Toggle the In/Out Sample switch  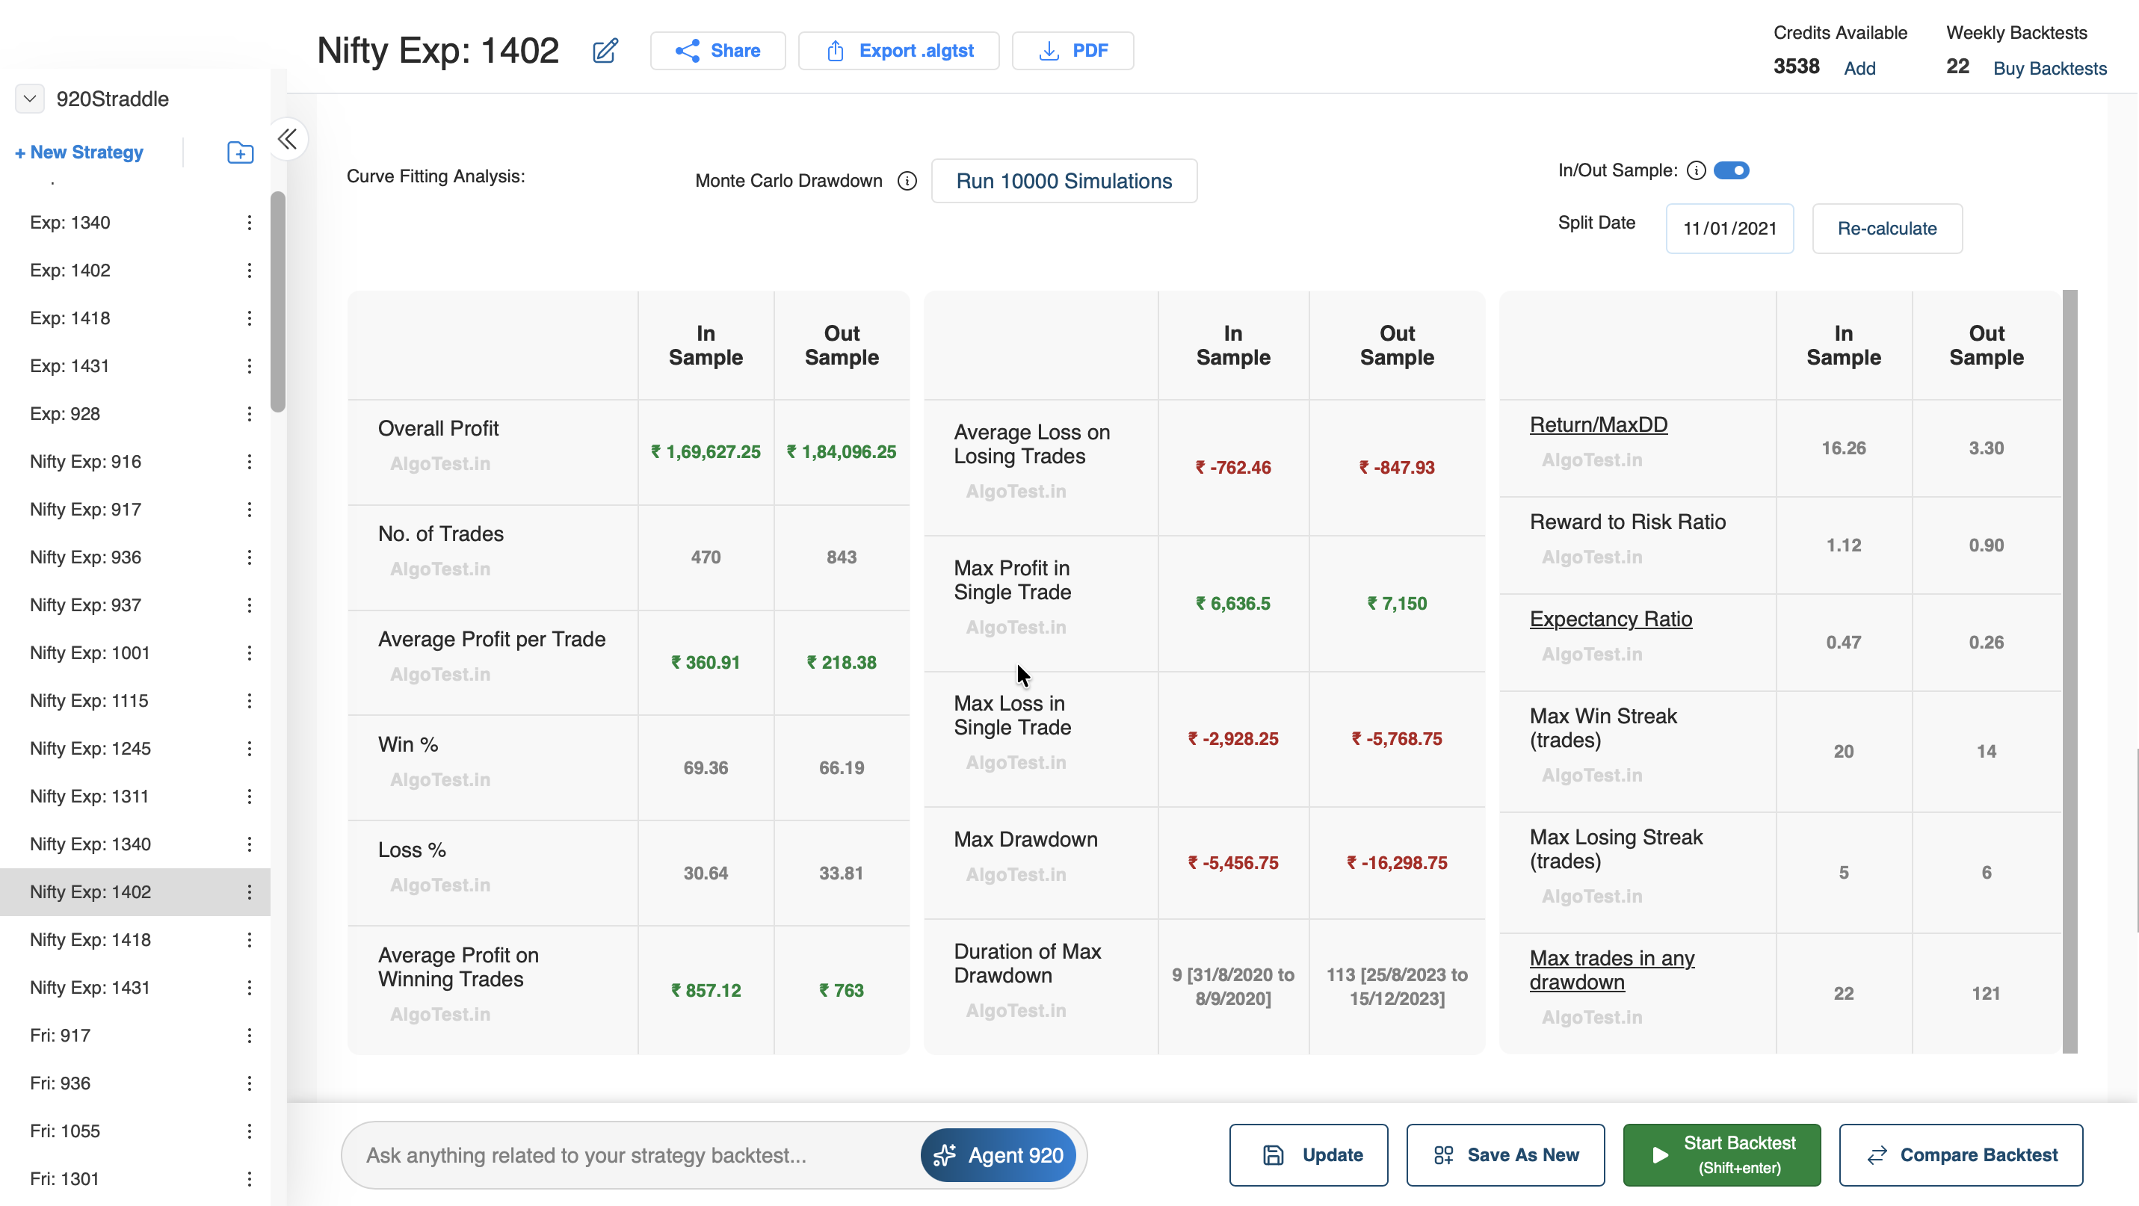(x=1731, y=171)
